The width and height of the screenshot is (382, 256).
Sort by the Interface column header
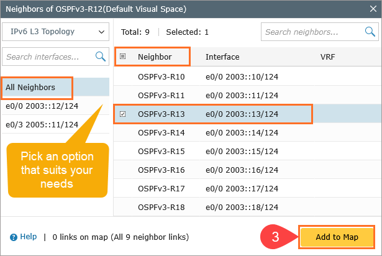pyautogui.click(x=222, y=57)
